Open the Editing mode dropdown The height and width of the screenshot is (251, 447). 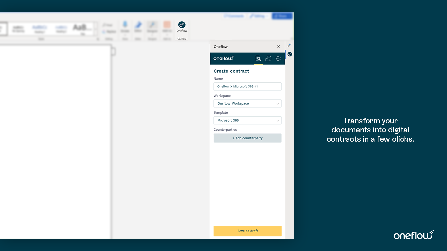(259, 16)
